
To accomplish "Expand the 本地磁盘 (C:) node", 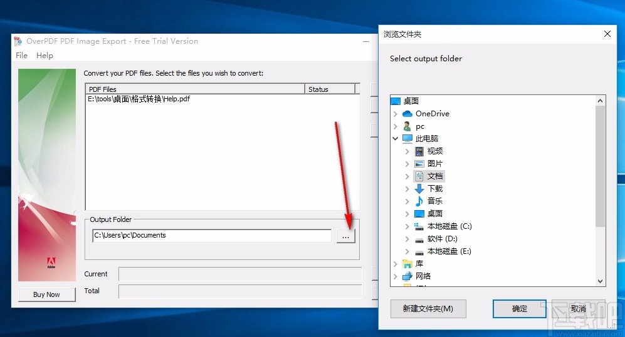I will pyautogui.click(x=407, y=226).
